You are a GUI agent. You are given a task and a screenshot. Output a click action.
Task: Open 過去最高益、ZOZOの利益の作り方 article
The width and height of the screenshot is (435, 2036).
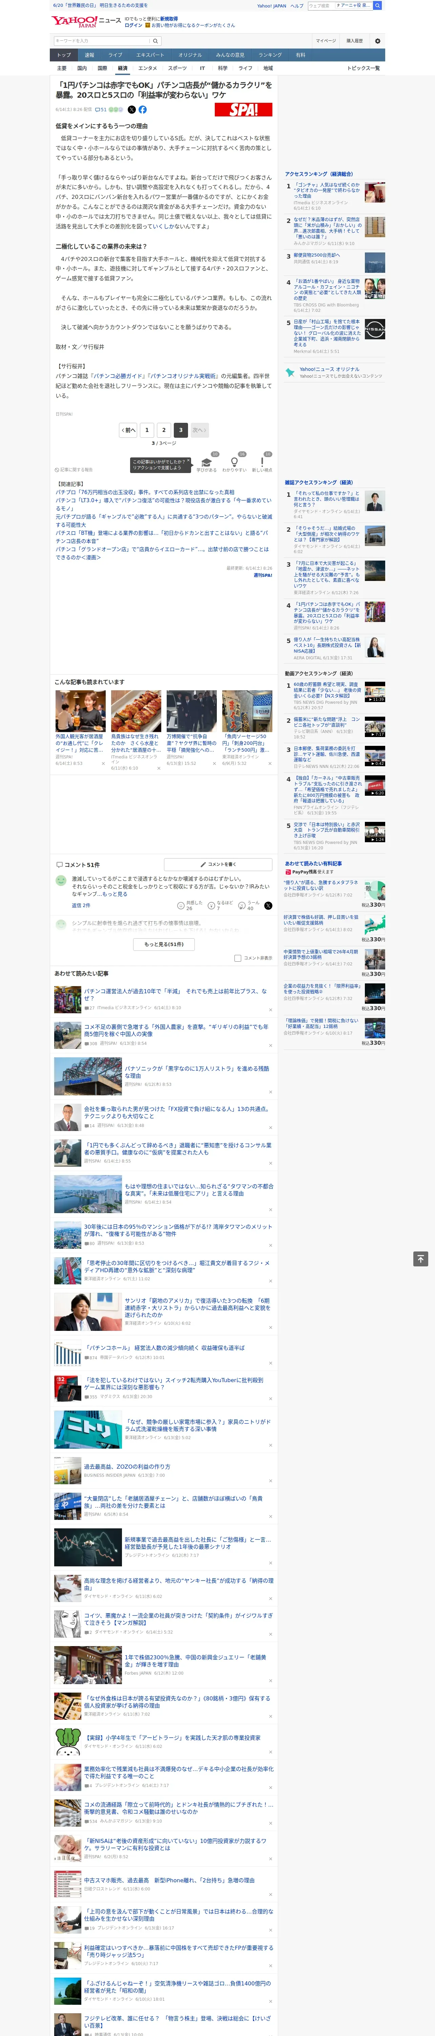(127, 1466)
